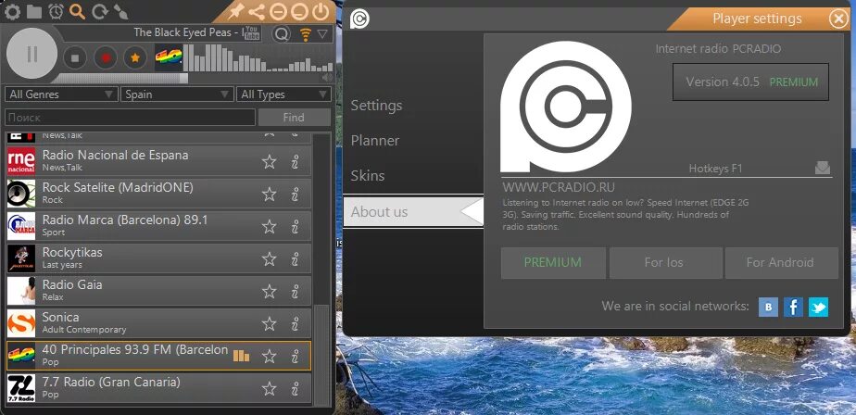
Task: Star the Sonica station
Action: [x=269, y=324]
